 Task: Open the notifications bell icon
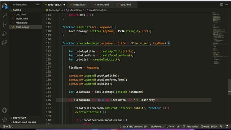pos(227,126)
